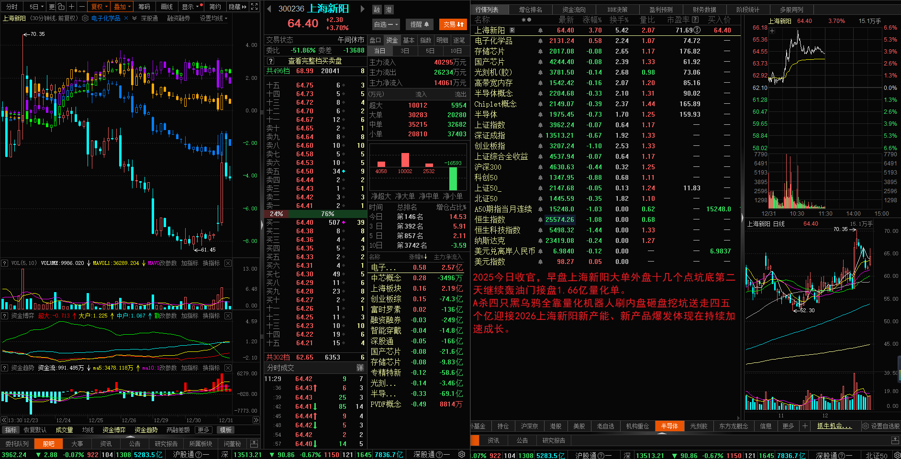Click the lock icon in chart toolbar
The width and height of the screenshot is (901, 459).
pyautogui.click(x=61, y=7)
